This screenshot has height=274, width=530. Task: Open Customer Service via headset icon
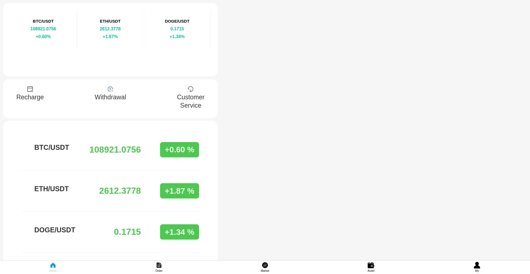(190, 89)
